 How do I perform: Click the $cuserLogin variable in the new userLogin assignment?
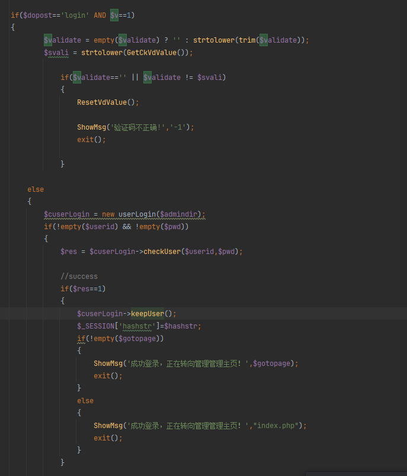(66, 214)
